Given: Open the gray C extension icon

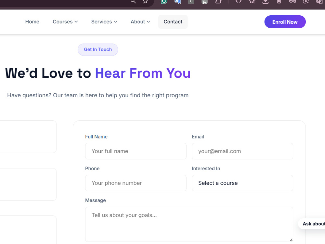Looking at the screenshot, I should 191,1.
